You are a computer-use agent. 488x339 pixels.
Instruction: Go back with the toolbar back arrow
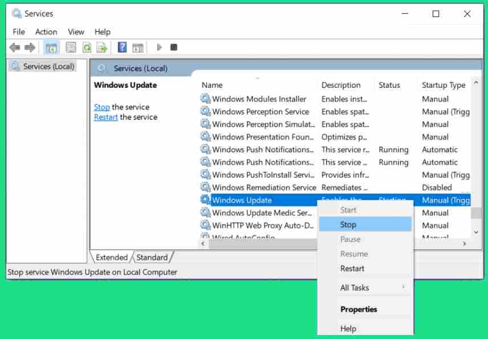pyautogui.click(x=15, y=48)
